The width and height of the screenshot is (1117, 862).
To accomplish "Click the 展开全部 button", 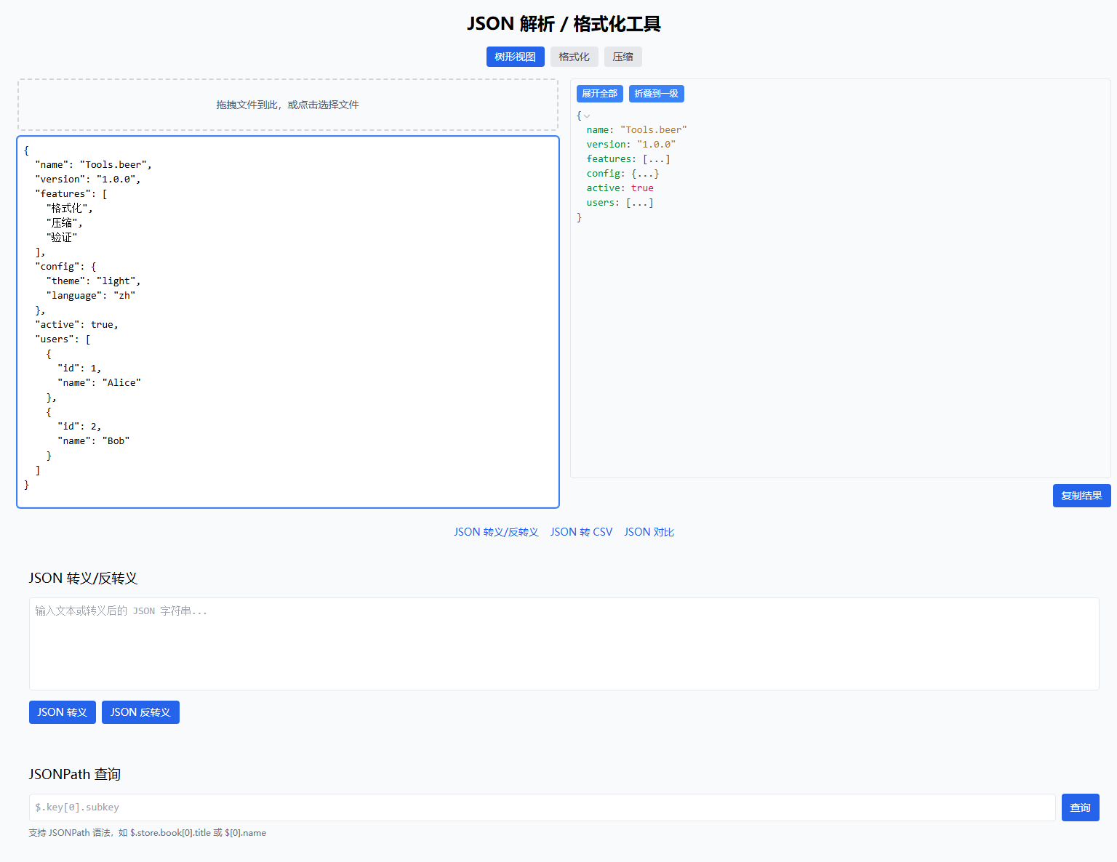I will pyautogui.click(x=599, y=93).
